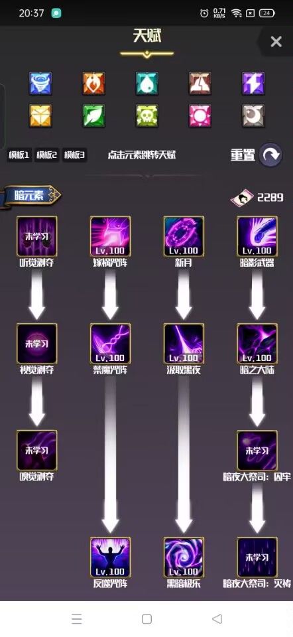This screenshot has width=293, height=637.
Task: Select the fire element icon
Action: [93, 83]
